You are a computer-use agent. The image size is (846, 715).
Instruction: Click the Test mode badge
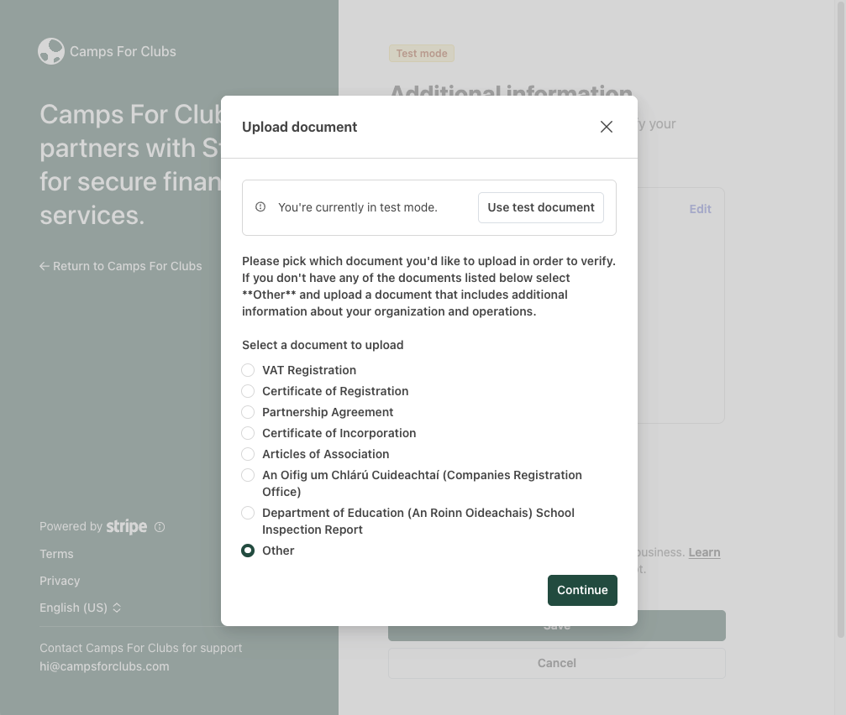422,54
